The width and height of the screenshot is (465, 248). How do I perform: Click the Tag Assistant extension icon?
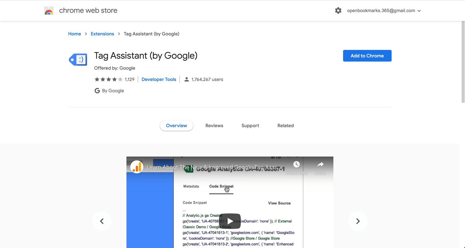tap(78, 59)
